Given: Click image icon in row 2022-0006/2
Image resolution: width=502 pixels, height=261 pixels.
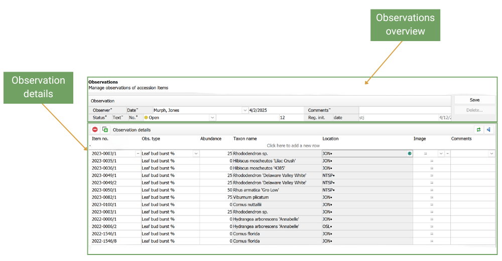Looking at the screenshot, I should coord(432,226).
